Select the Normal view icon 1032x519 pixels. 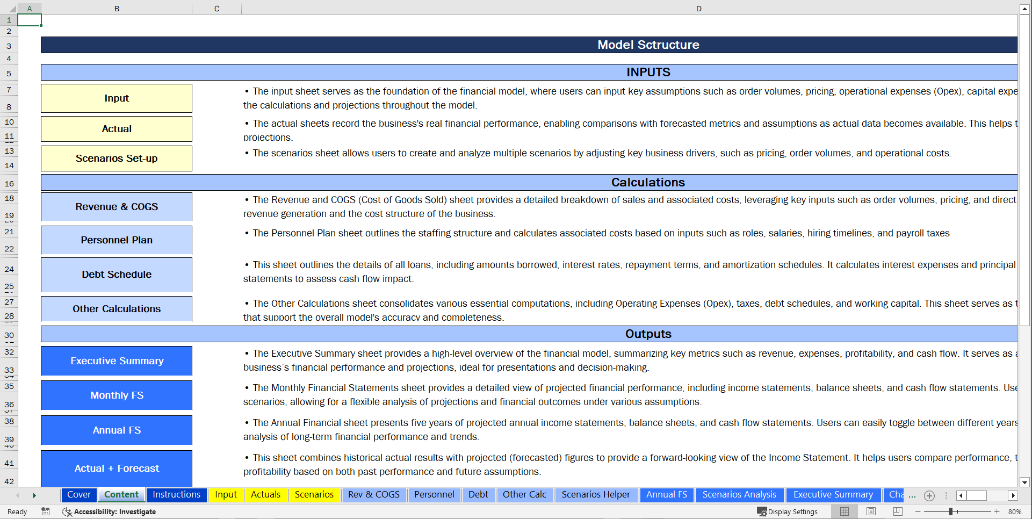(844, 511)
